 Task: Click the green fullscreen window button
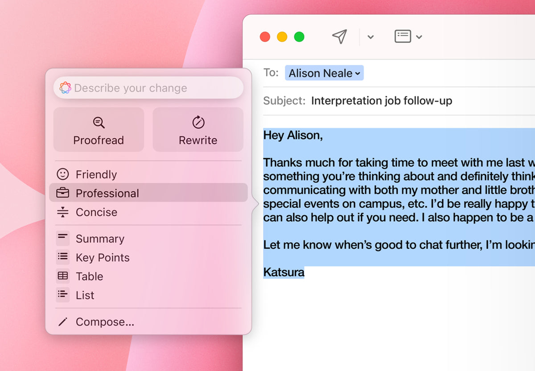[299, 37]
